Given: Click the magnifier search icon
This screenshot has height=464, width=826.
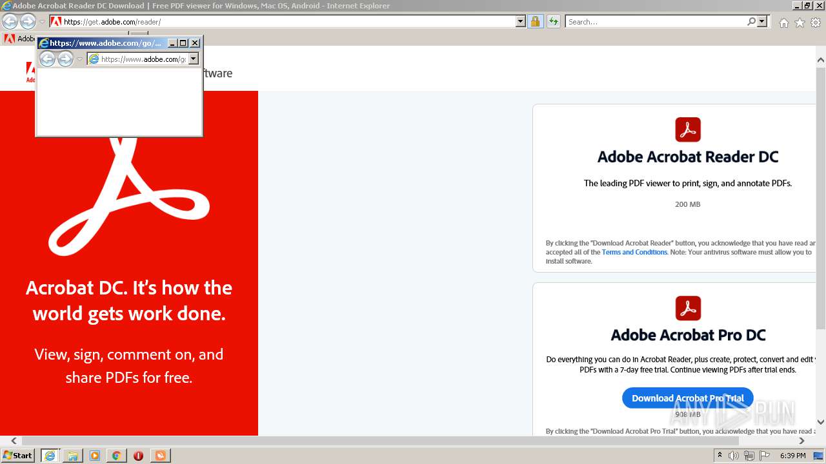Looking at the screenshot, I should tap(751, 21).
